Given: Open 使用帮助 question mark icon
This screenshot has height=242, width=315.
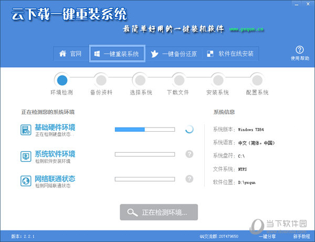Looking at the screenshot, I should coord(300,49).
